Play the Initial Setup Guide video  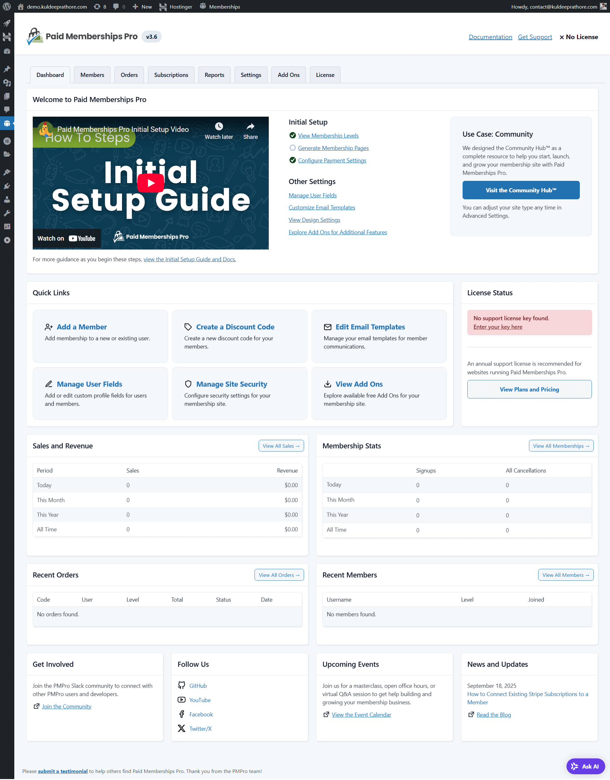tap(150, 183)
